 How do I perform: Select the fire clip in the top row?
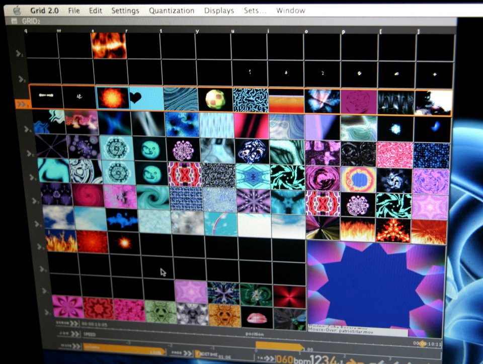(109, 45)
